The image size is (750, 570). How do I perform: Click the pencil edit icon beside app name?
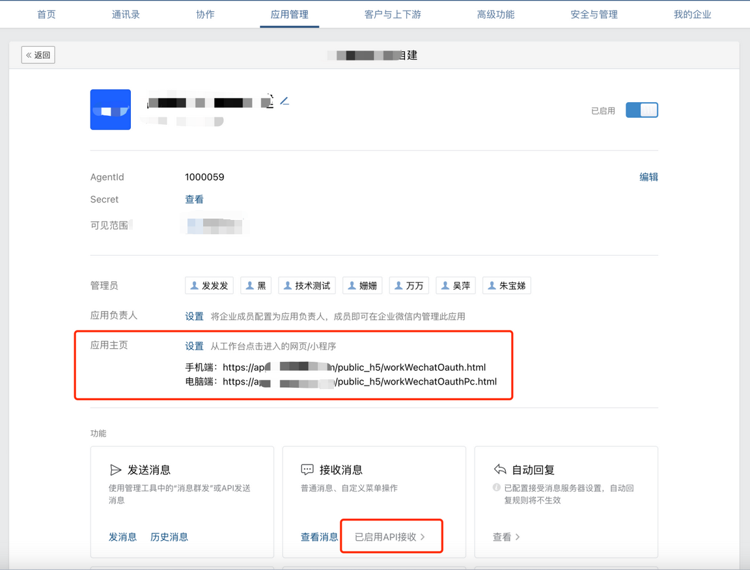284,102
